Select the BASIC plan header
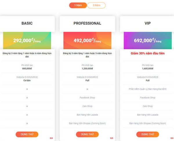174x141 pixels. (27, 23)
